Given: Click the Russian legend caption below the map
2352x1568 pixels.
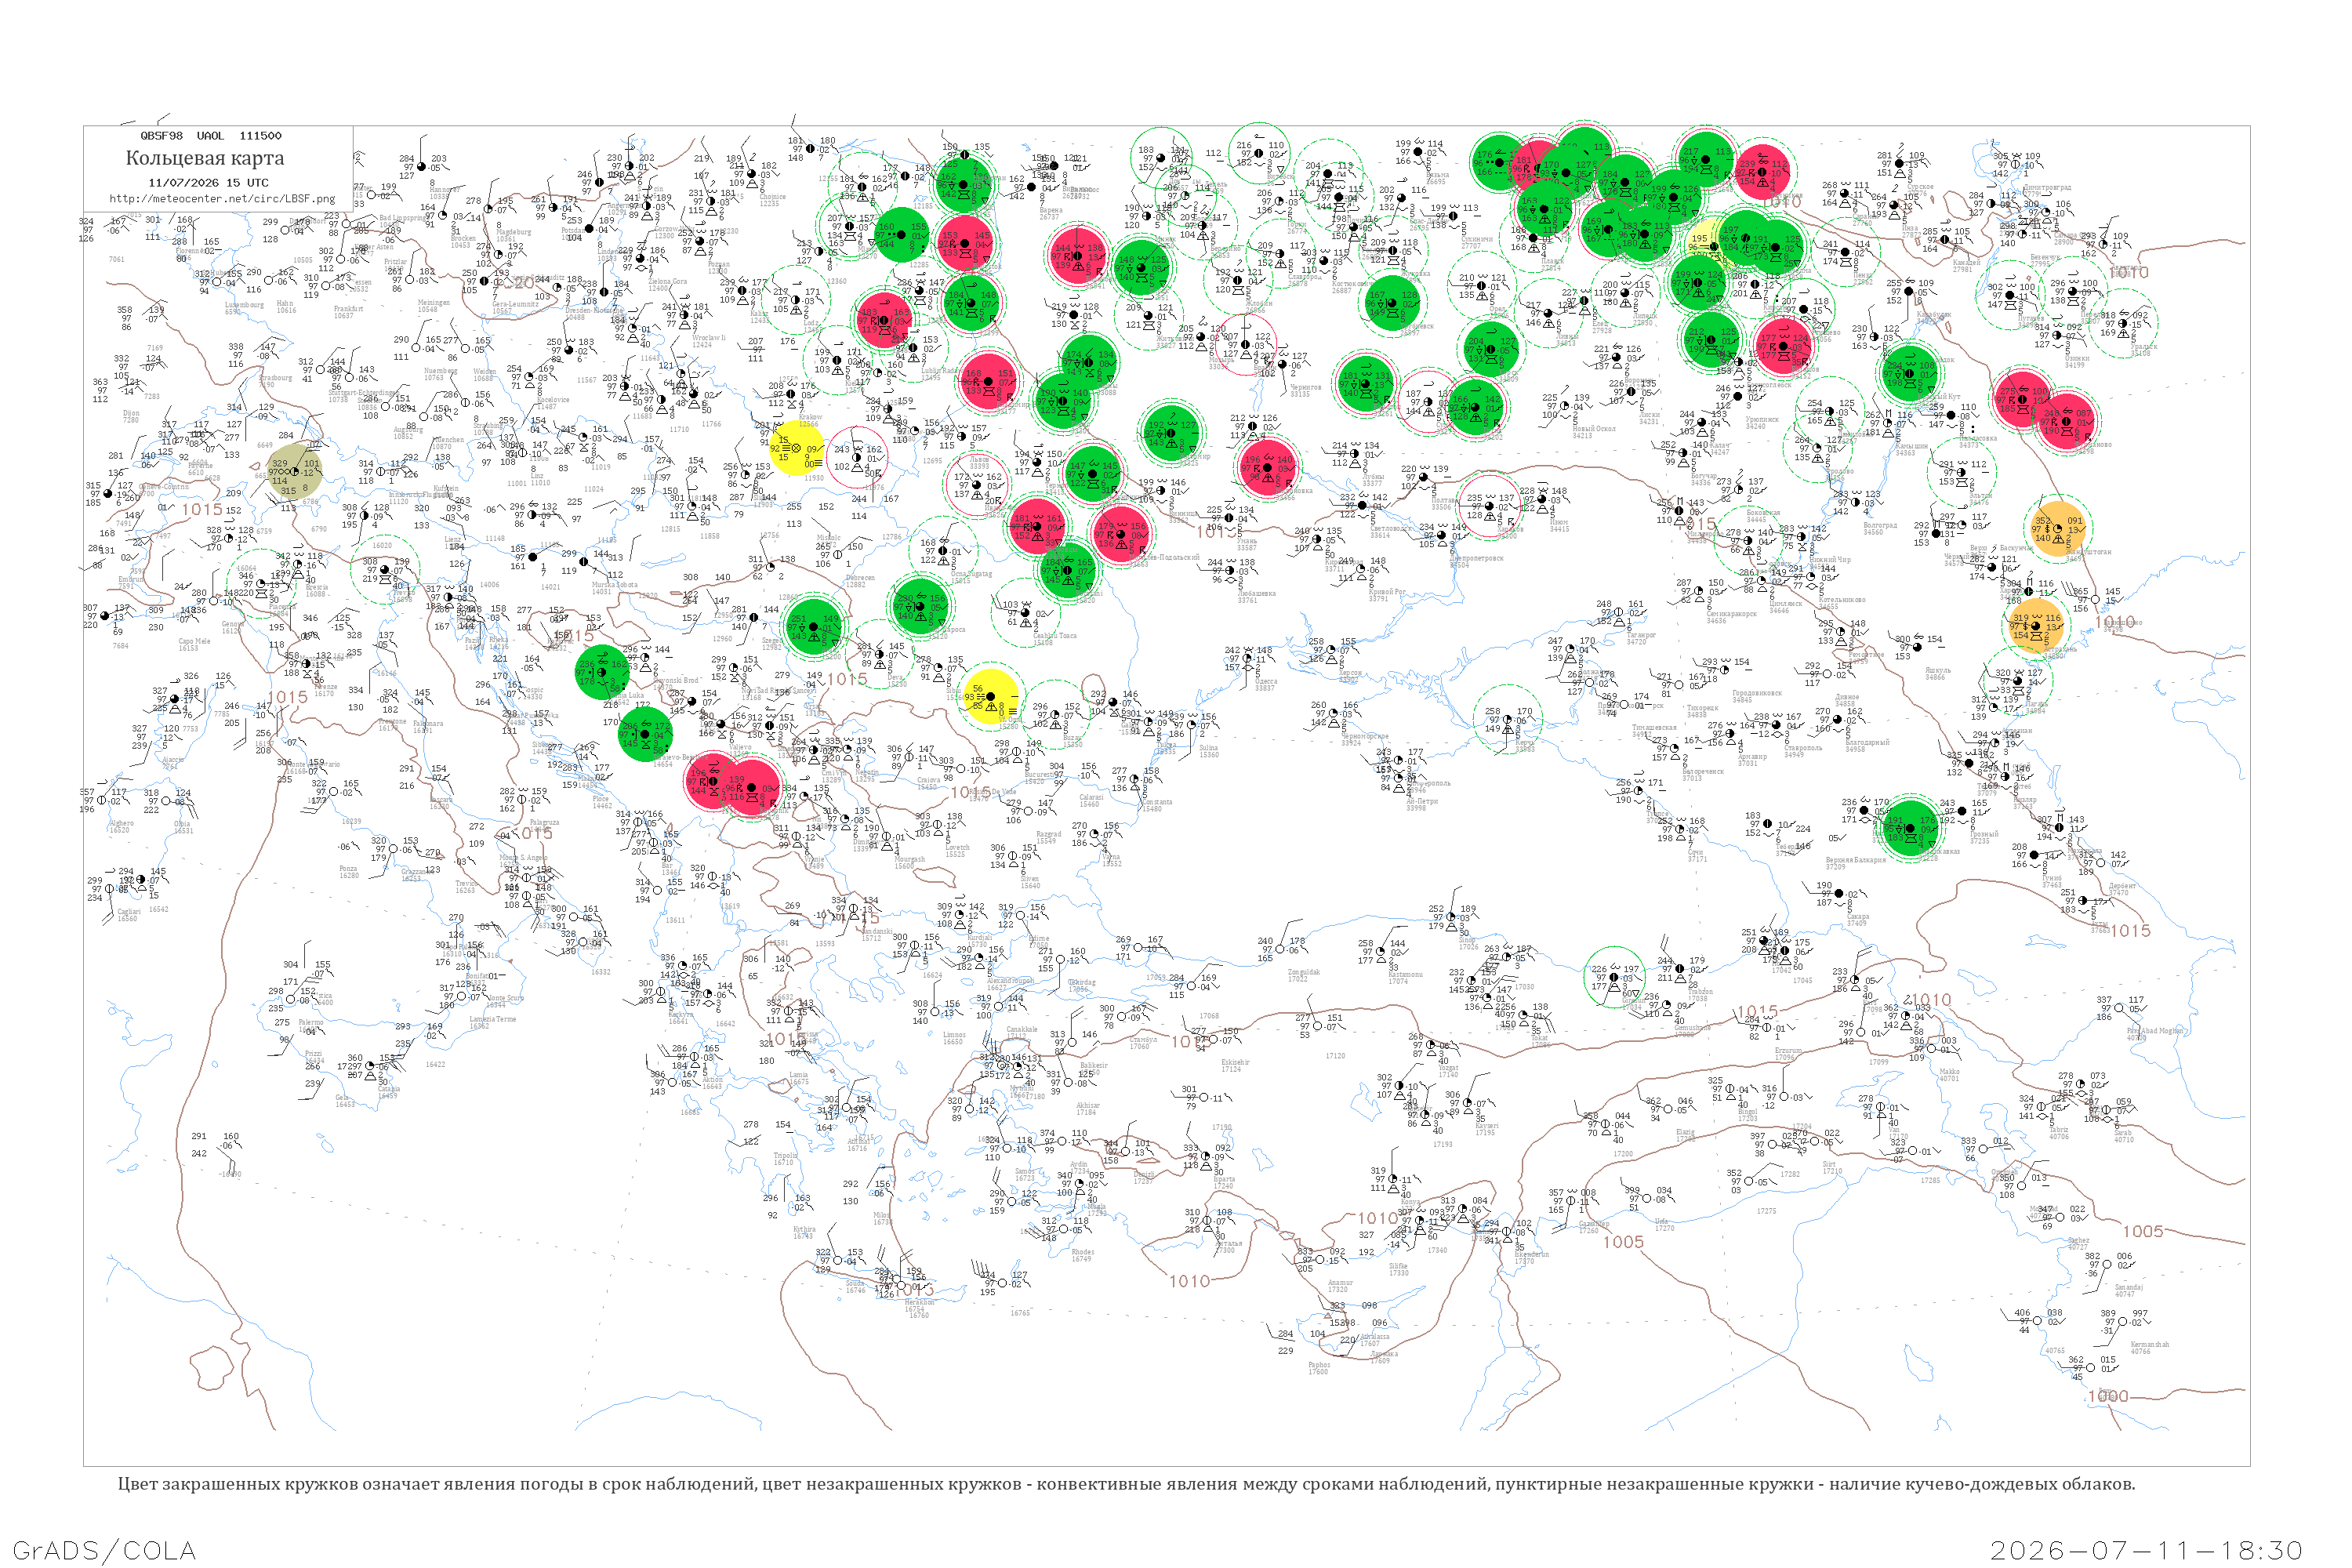Looking at the screenshot, I should [1126, 1484].
